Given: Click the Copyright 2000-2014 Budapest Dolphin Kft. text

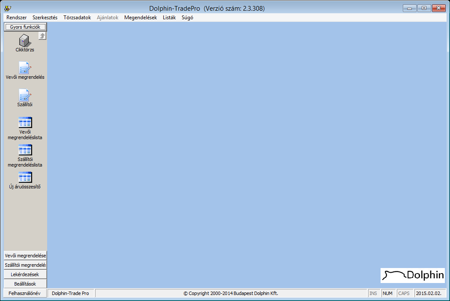Looking at the screenshot, I should pyautogui.click(x=231, y=293).
